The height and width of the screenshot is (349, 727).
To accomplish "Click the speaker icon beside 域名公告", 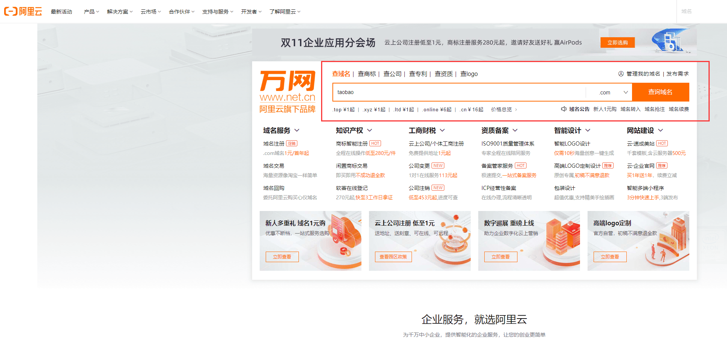I will click(563, 109).
